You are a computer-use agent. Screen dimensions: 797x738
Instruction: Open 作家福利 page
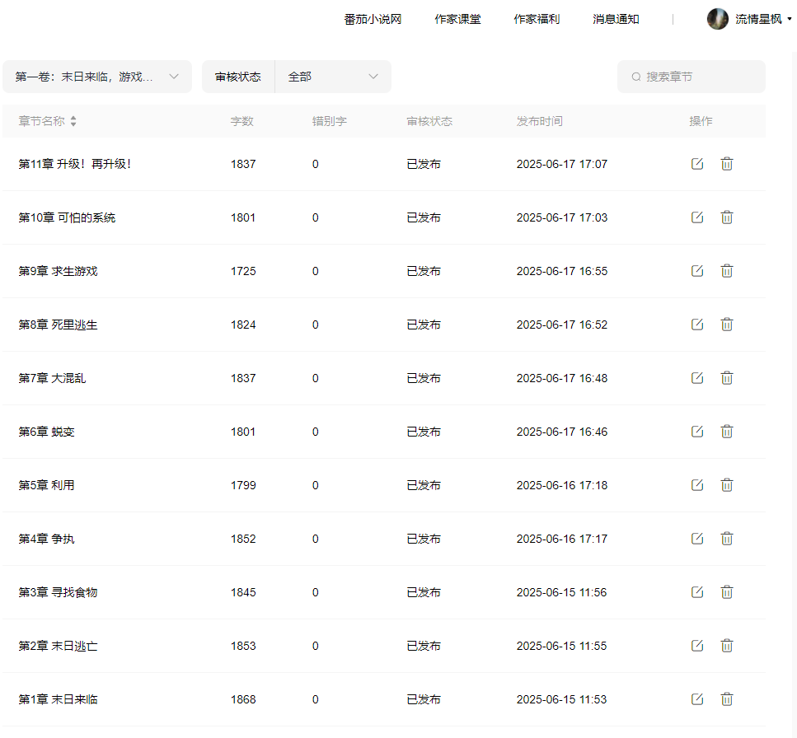[537, 19]
